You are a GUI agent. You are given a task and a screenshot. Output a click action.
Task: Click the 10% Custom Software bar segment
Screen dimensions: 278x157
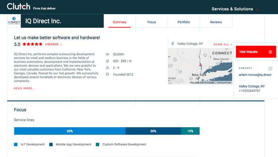[x=190, y=131]
